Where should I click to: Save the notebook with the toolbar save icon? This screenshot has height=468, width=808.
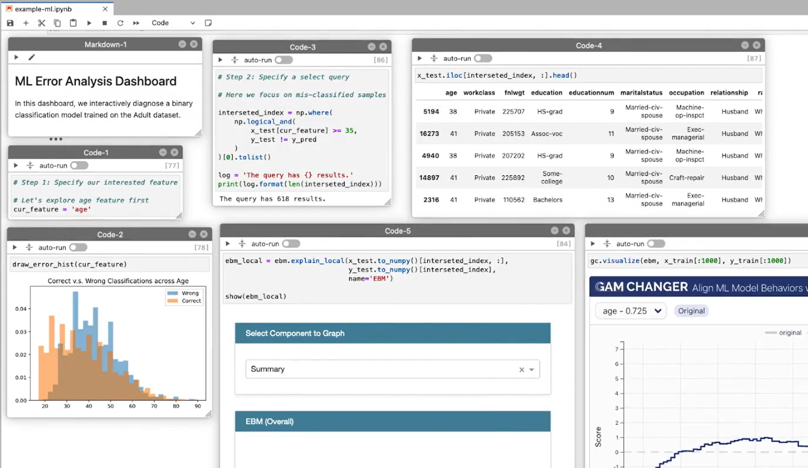click(x=10, y=23)
